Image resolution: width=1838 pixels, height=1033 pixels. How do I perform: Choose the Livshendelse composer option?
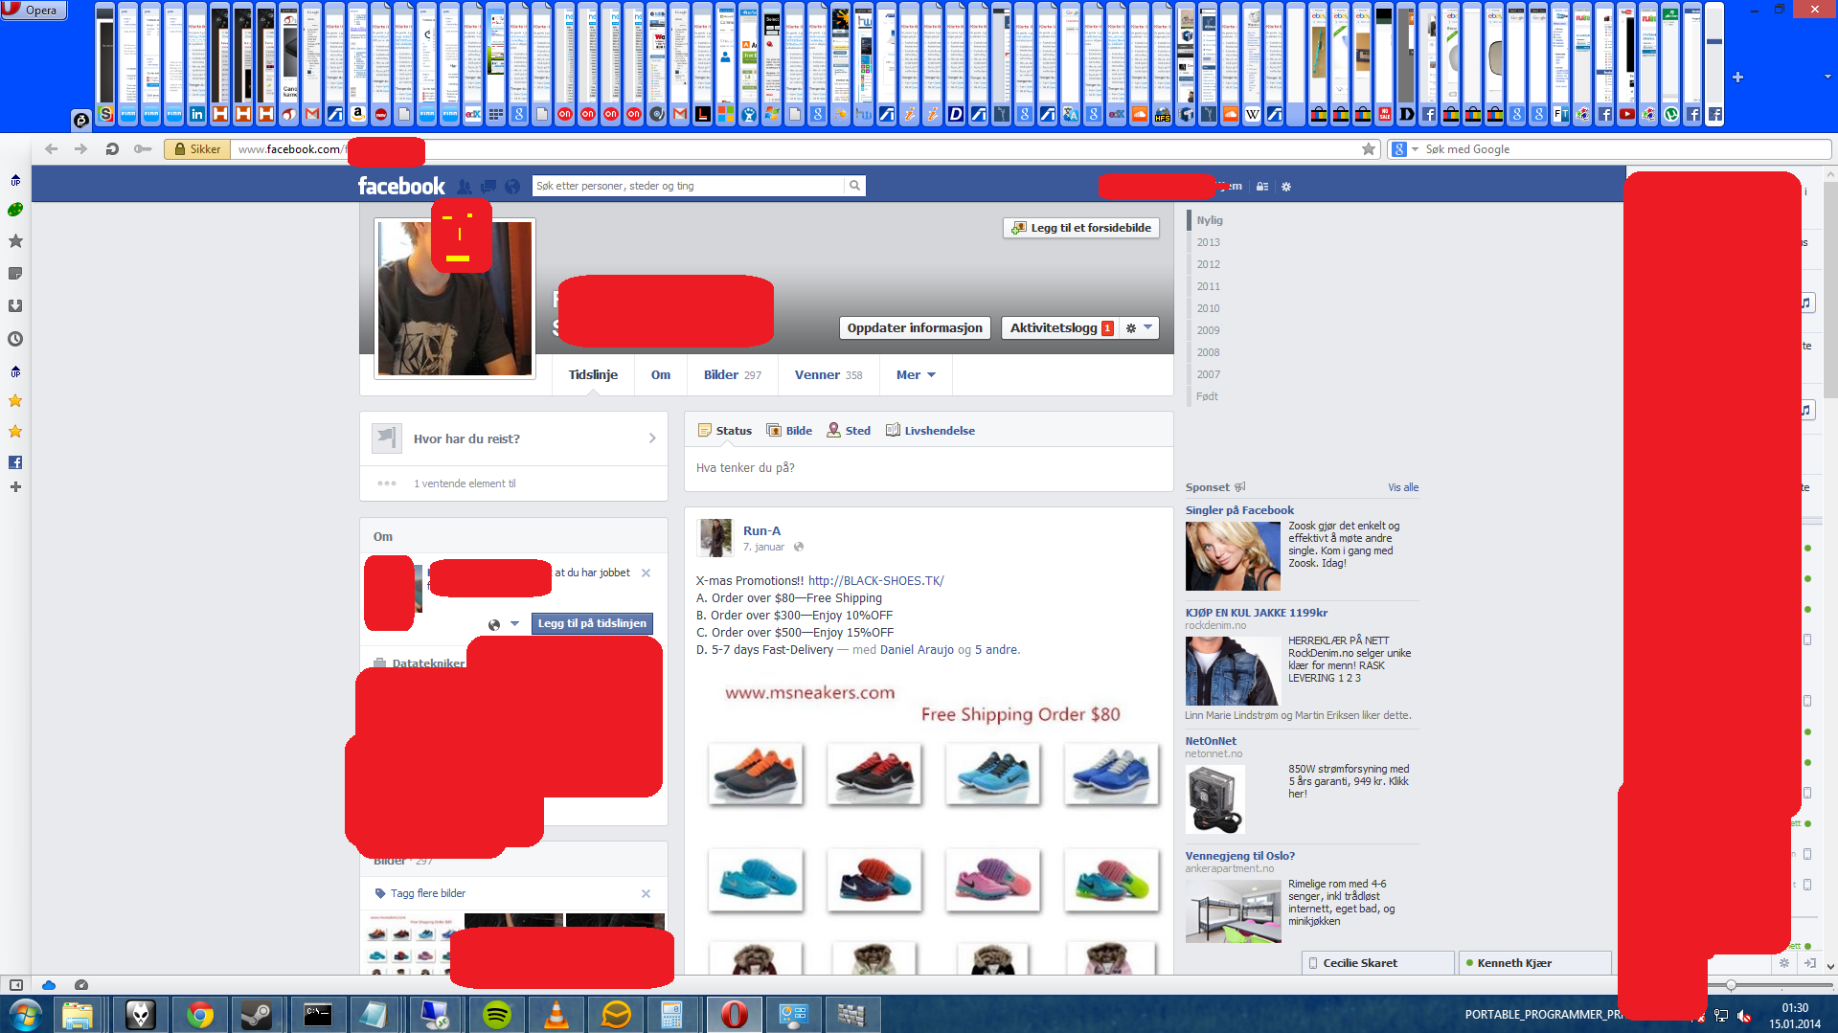930,431
